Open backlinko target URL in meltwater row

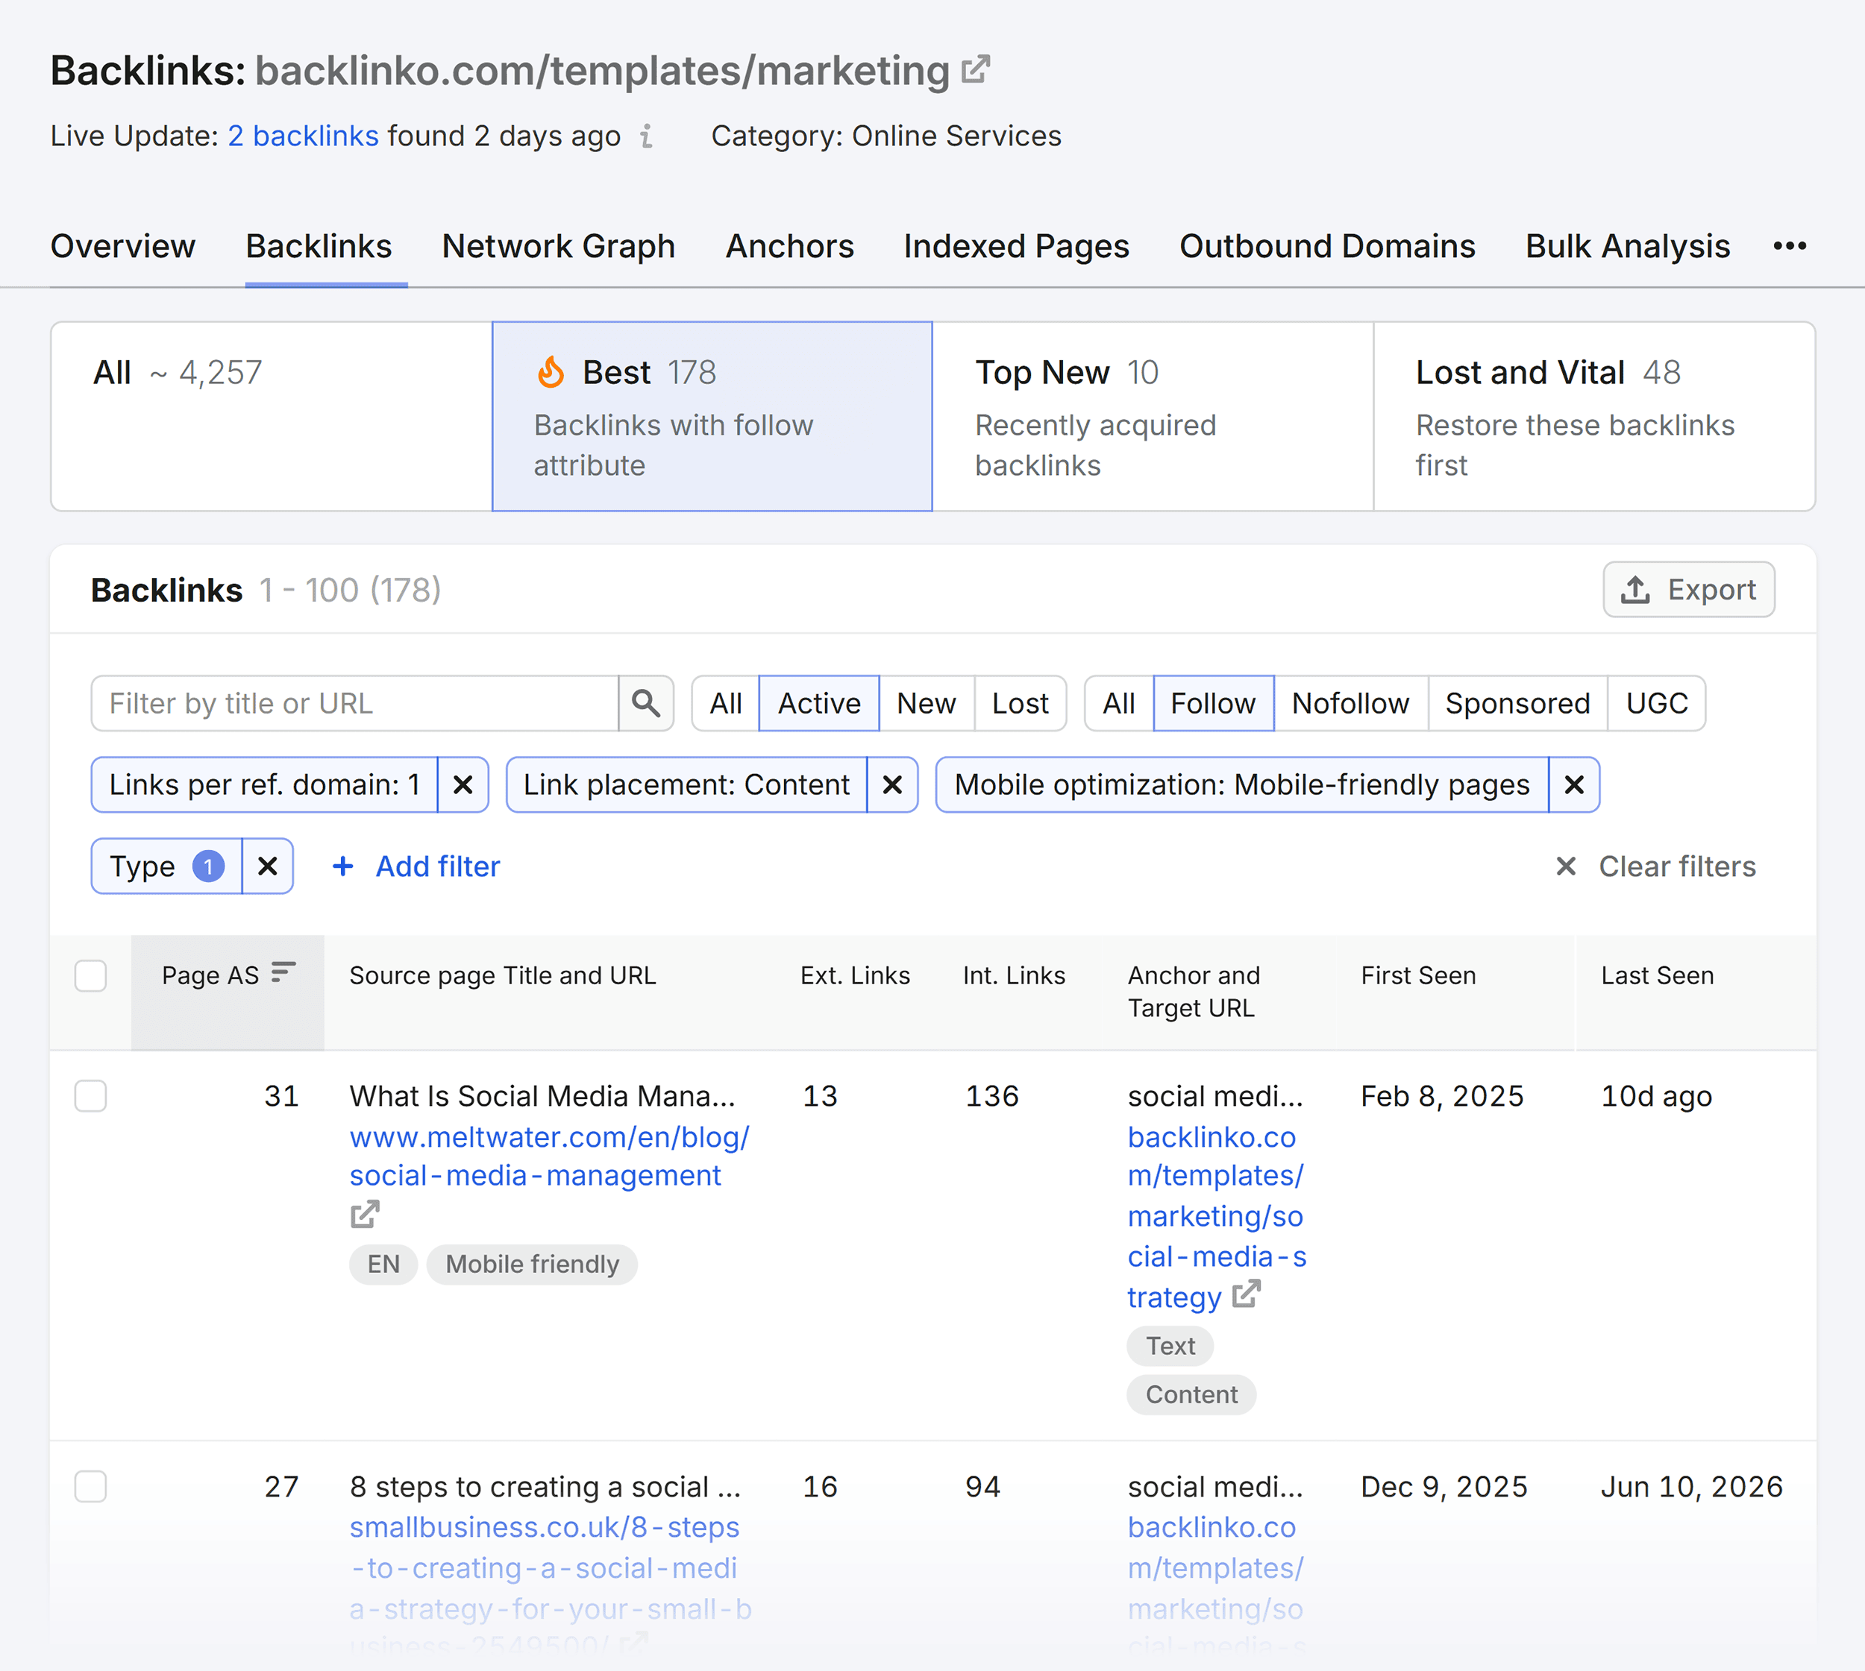(1217, 1216)
